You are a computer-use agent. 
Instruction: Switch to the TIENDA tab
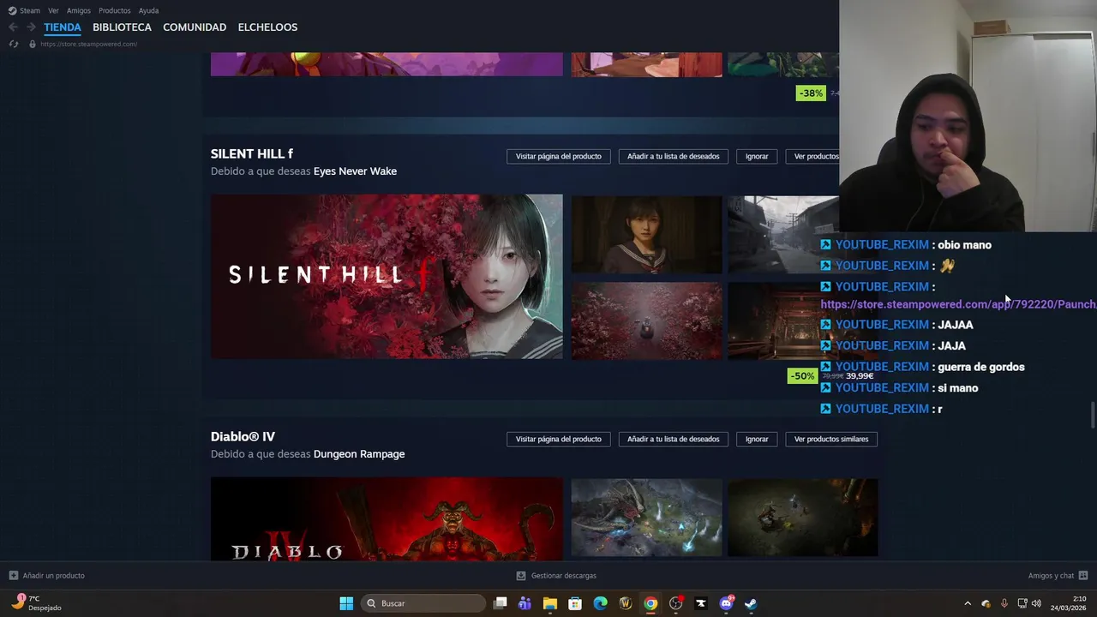click(63, 27)
